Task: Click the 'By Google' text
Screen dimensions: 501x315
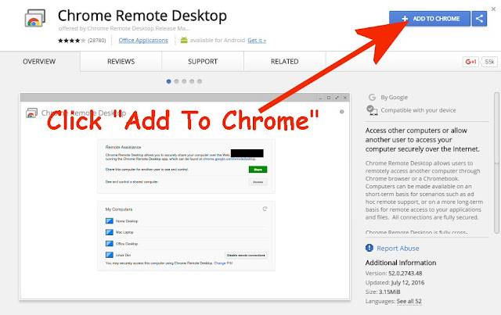Action: click(395, 98)
